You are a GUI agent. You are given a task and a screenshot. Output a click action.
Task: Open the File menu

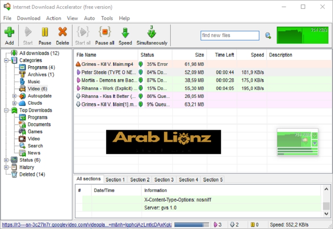(7, 18)
